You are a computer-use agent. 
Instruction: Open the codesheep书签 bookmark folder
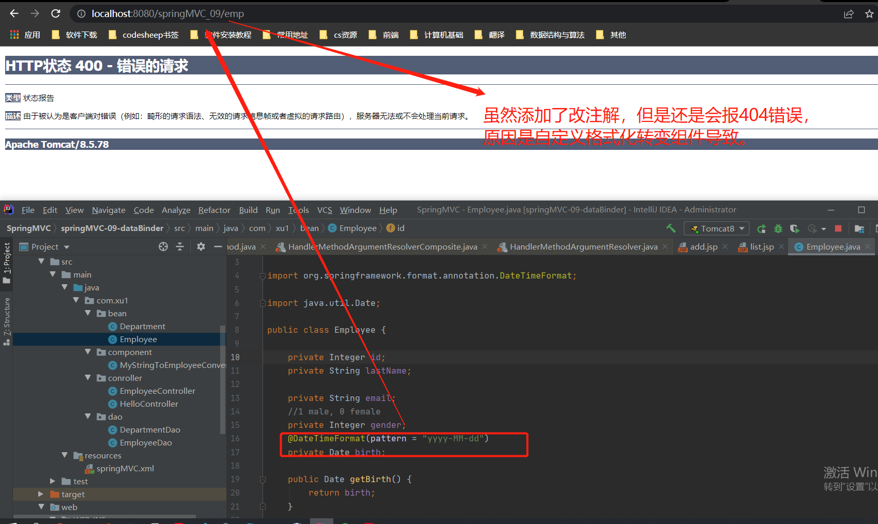pyautogui.click(x=143, y=35)
